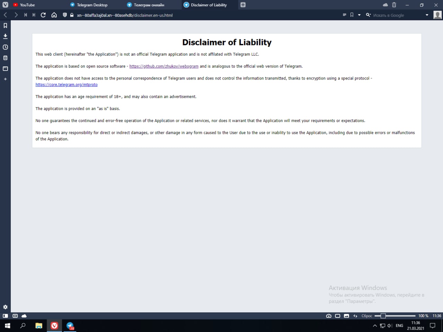Open the core.telegram.org/mtproto link
The image size is (443, 332).
[66, 84]
